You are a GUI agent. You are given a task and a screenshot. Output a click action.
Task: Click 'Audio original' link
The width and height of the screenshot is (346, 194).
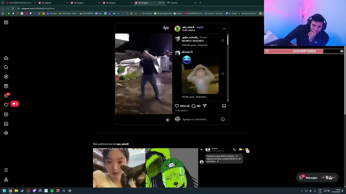click(x=188, y=30)
